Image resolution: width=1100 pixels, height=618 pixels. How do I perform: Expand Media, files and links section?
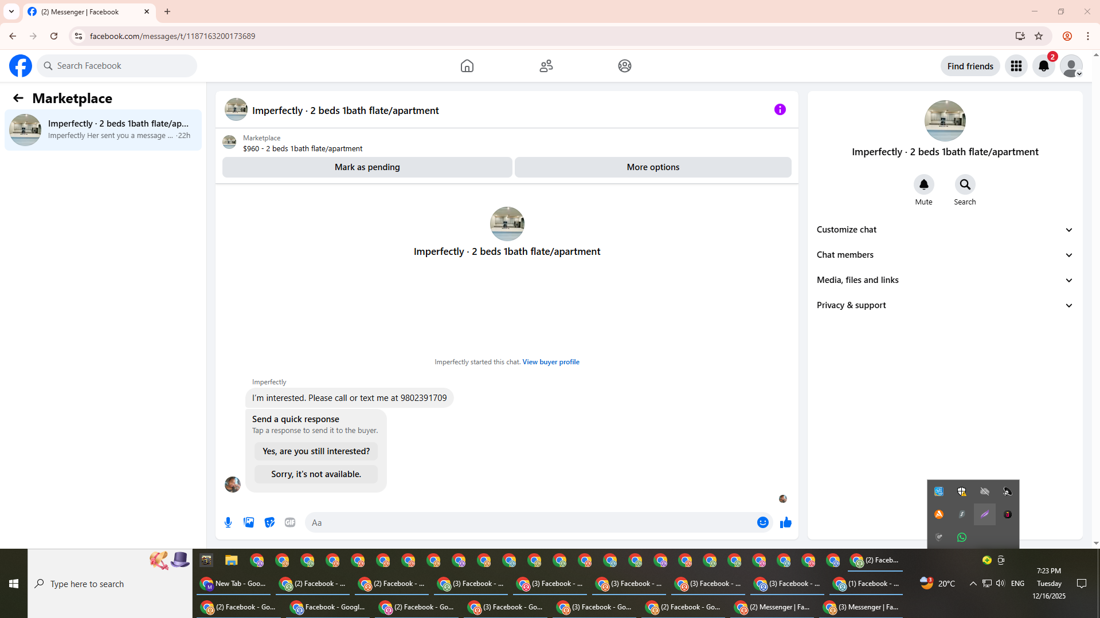click(945, 280)
